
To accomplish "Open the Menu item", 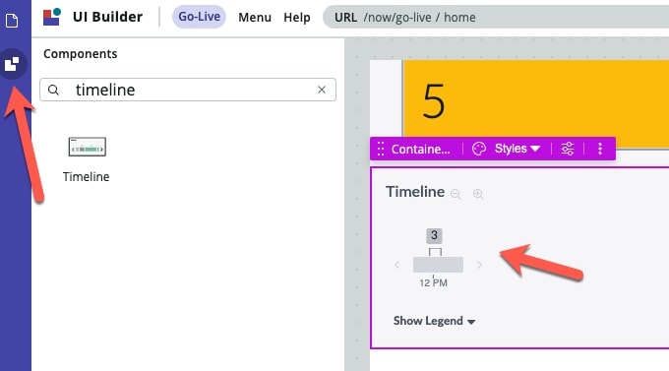I will tap(255, 17).
